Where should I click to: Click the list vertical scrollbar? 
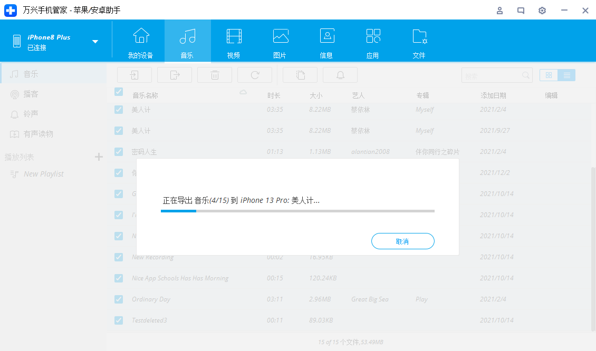(x=593, y=249)
